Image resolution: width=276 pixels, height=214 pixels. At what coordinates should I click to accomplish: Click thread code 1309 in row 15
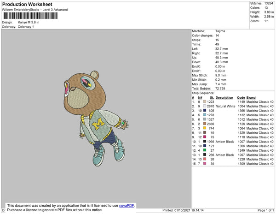click(x=241, y=164)
